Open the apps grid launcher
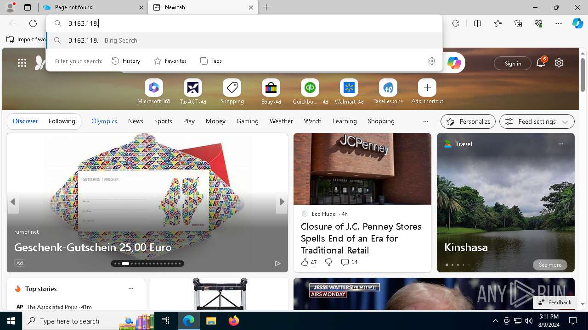 coord(22,63)
